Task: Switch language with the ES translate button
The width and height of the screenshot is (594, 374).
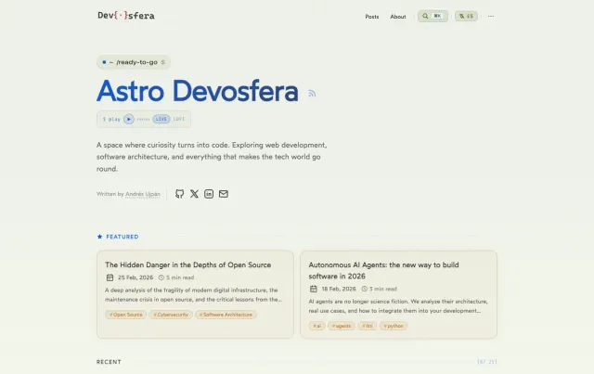Action: [466, 16]
